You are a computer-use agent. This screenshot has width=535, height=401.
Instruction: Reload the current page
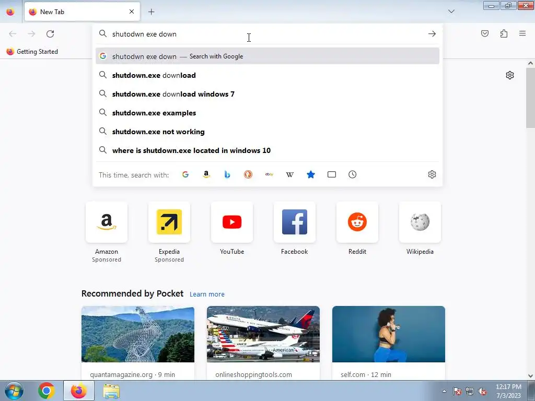pyautogui.click(x=50, y=34)
